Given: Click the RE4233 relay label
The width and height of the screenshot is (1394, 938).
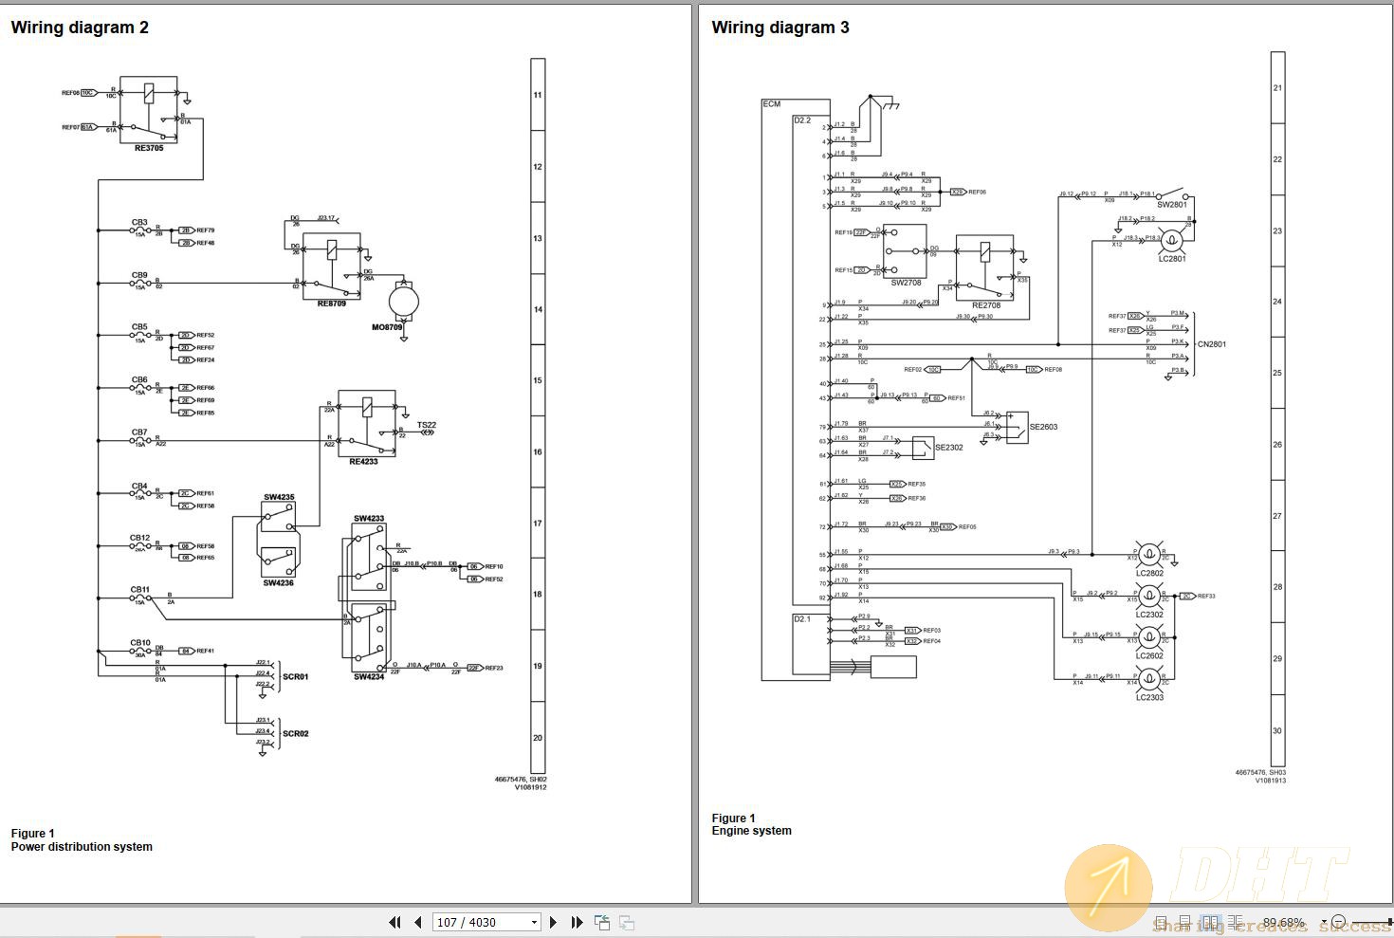Looking at the screenshot, I should coord(363,462).
